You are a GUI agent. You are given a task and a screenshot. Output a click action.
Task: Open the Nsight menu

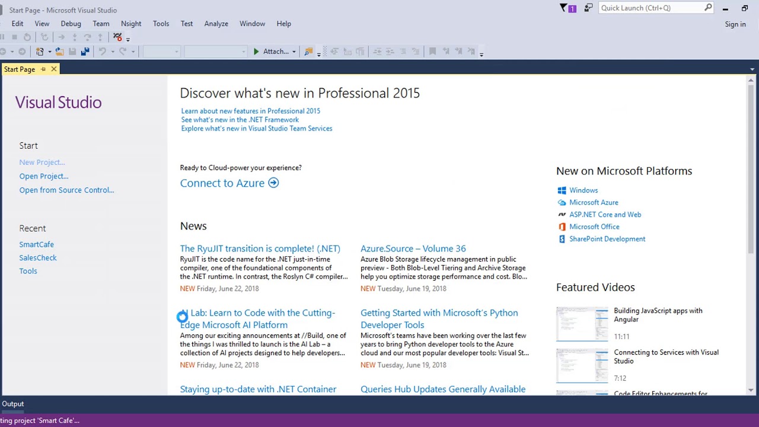[131, 24]
